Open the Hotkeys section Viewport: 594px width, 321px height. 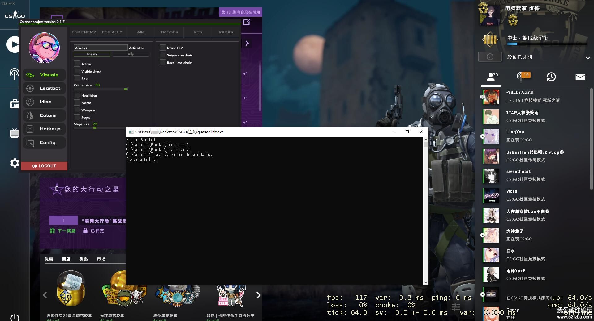point(44,129)
